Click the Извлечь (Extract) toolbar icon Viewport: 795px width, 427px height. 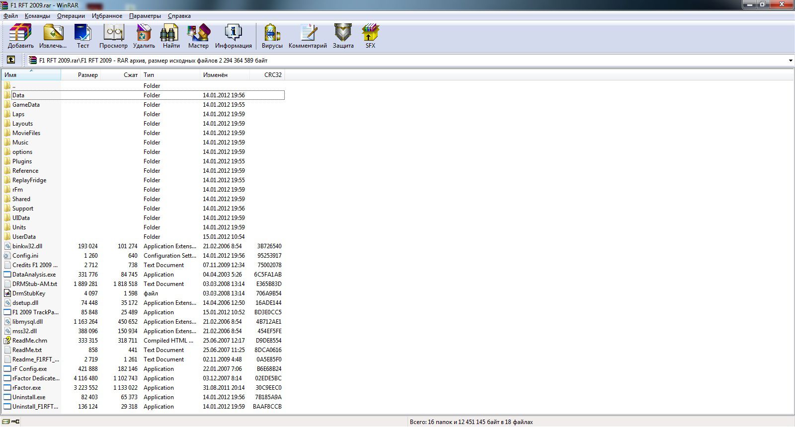click(x=53, y=33)
